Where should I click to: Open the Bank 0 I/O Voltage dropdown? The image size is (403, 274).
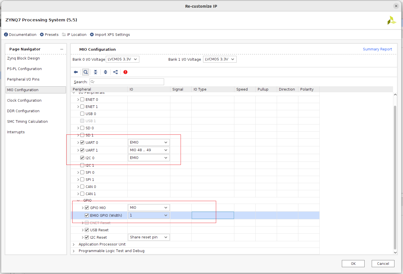(x=123, y=59)
